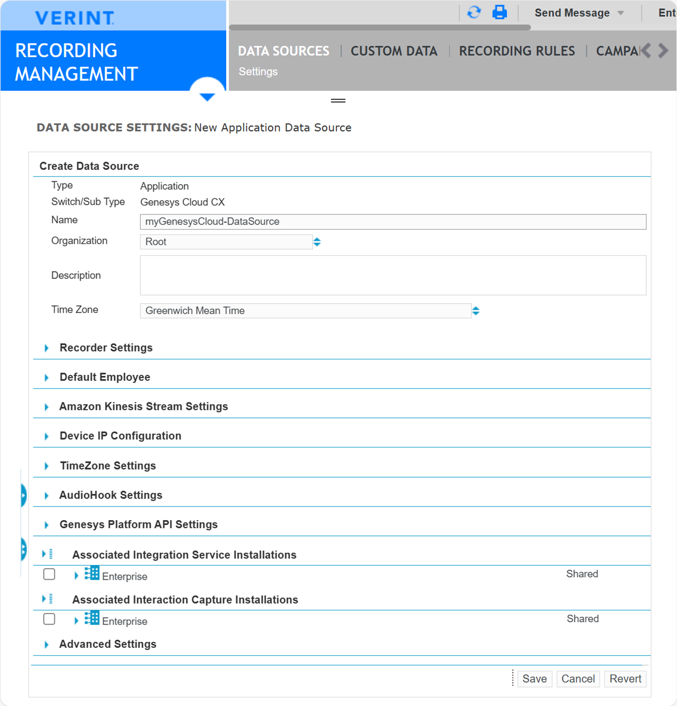677x706 pixels.
Task: Open the RECORDING RULES tab
Action: pyautogui.click(x=517, y=51)
